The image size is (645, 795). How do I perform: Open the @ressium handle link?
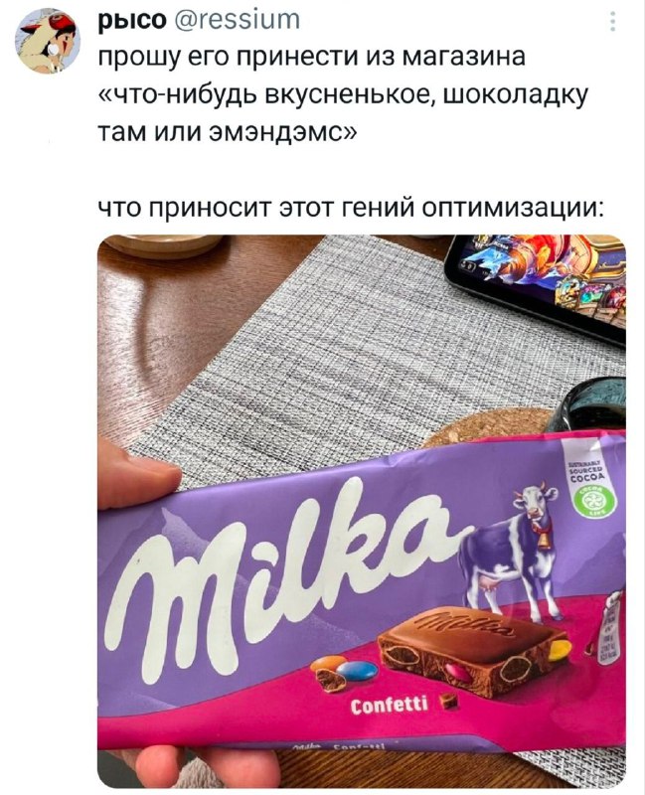pos(237,20)
